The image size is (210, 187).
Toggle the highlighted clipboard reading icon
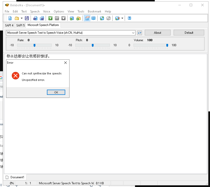(x=87, y=18)
